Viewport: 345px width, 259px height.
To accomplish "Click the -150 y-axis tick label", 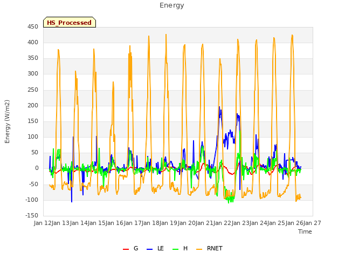I will coord(32,215).
